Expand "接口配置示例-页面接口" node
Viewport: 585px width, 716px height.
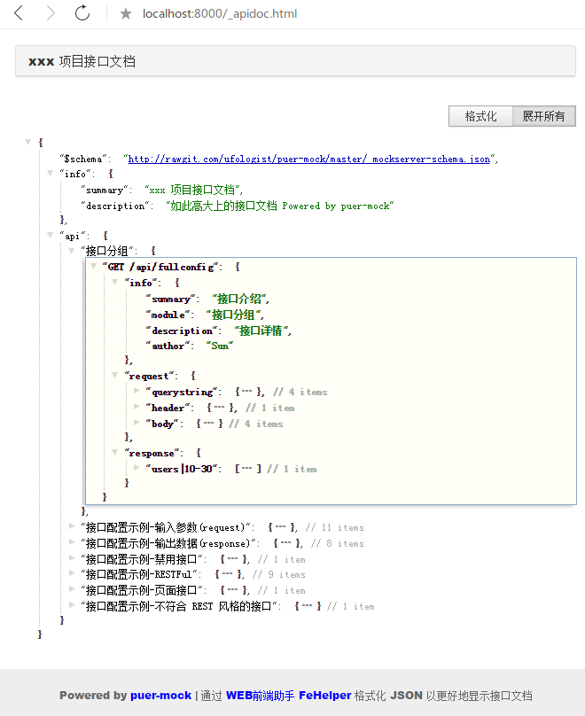pos(72,589)
